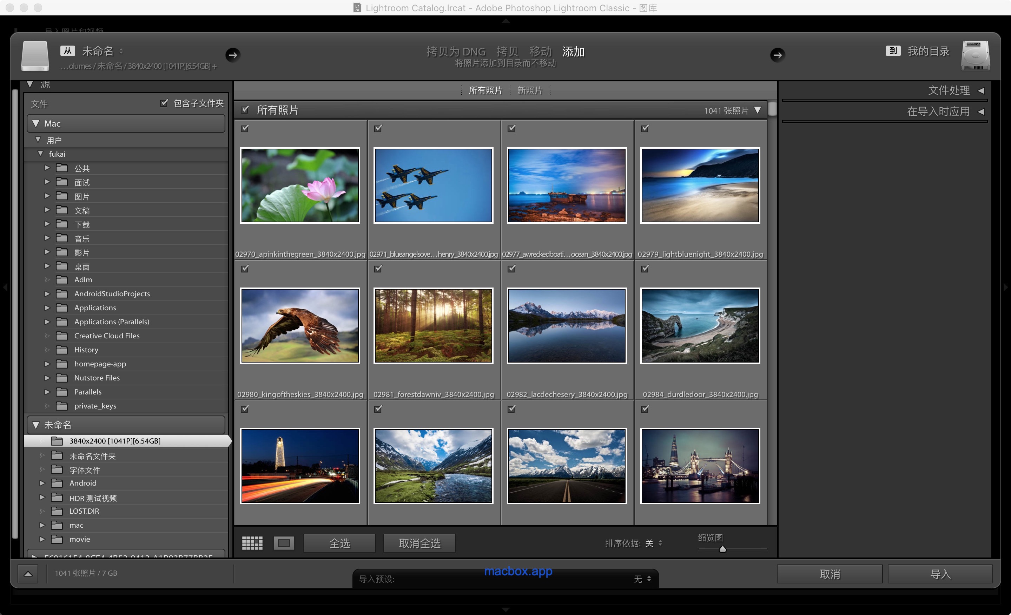Click the source arrow button next to 未命名
Image resolution: width=1011 pixels, height=615 pixels.
pos(233,55)
